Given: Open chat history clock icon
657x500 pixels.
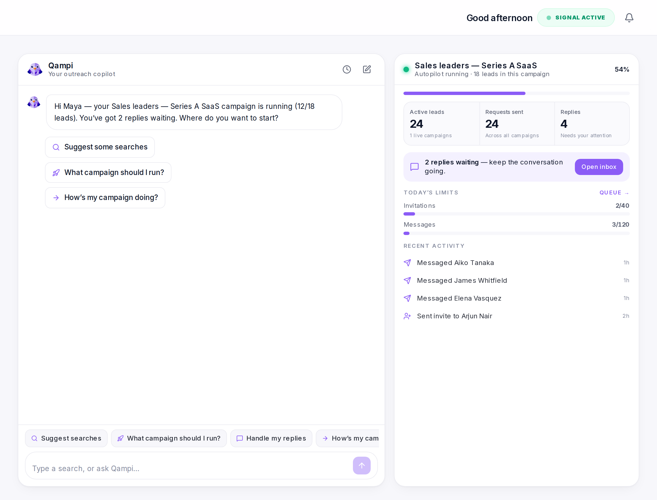Looking at the screenshot, I should (347, 69).
